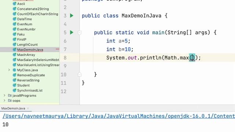Click the red error stripe beside MaxDemoInJava
Image resolution: width=235 pixels, height=132 pixels.
(57, 49)
